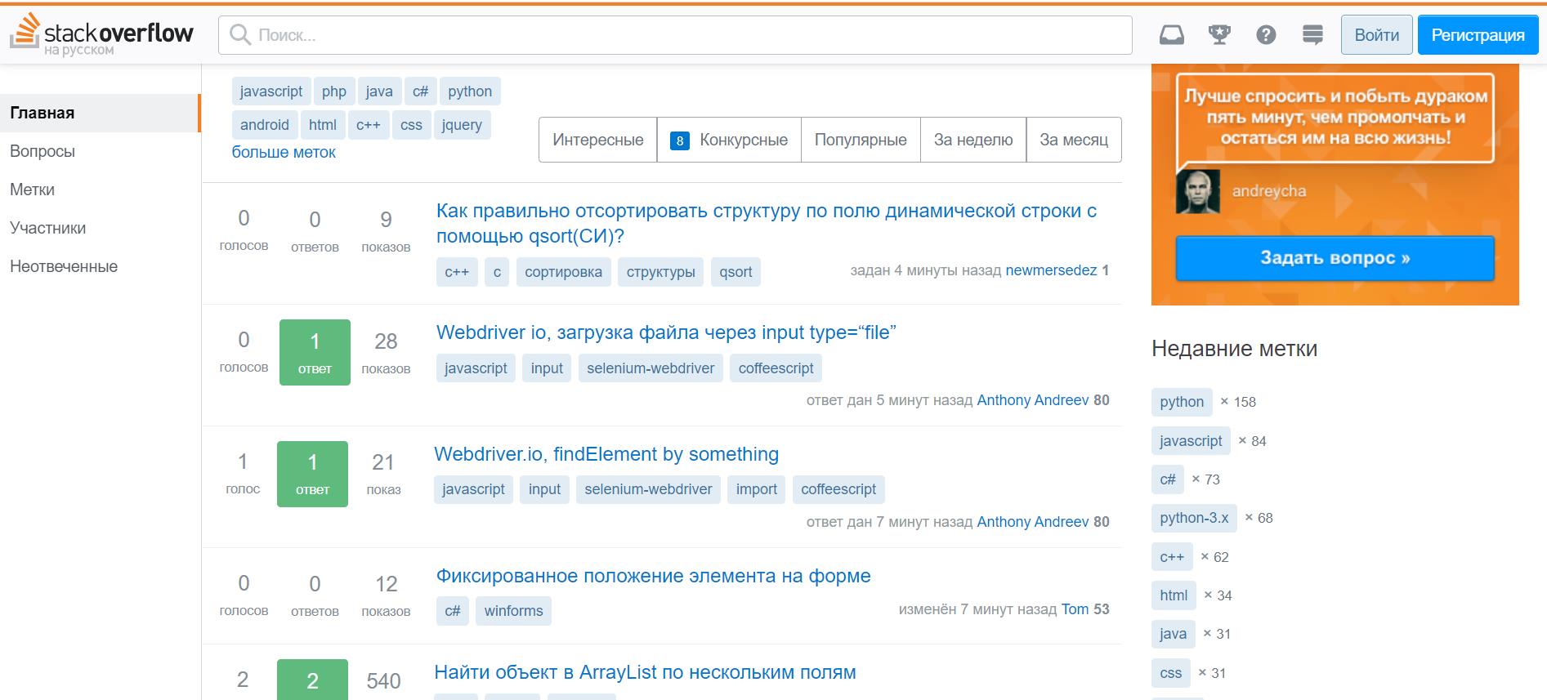
Task: Open user profile newmersedez
Action: tap(1051, 270)
